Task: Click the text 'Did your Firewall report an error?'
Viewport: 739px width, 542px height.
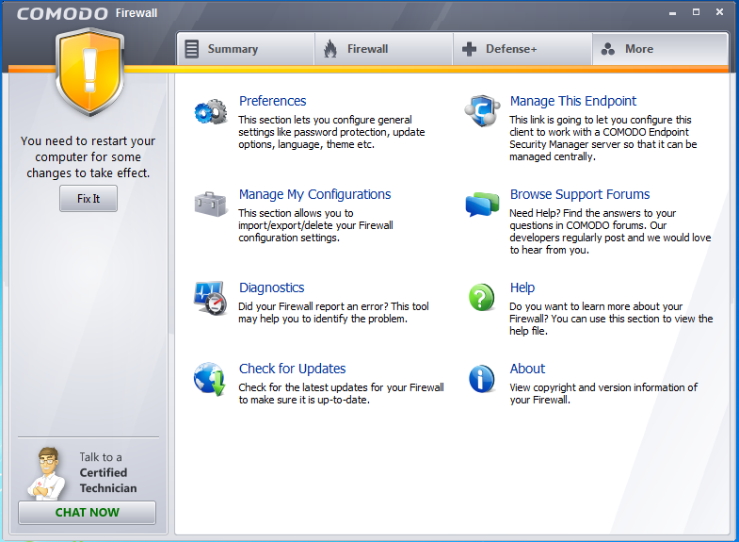Action: click(x=333, y=312)
